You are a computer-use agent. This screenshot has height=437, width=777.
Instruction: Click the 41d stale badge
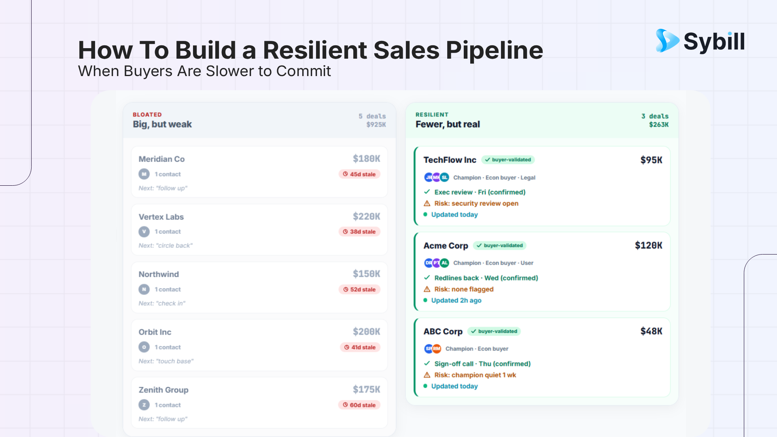360,347
